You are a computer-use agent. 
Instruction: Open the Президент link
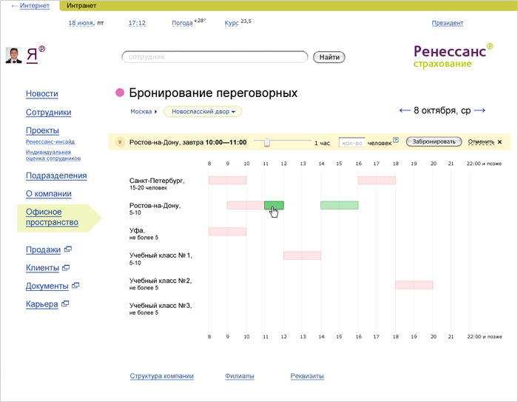pos(447,23)
